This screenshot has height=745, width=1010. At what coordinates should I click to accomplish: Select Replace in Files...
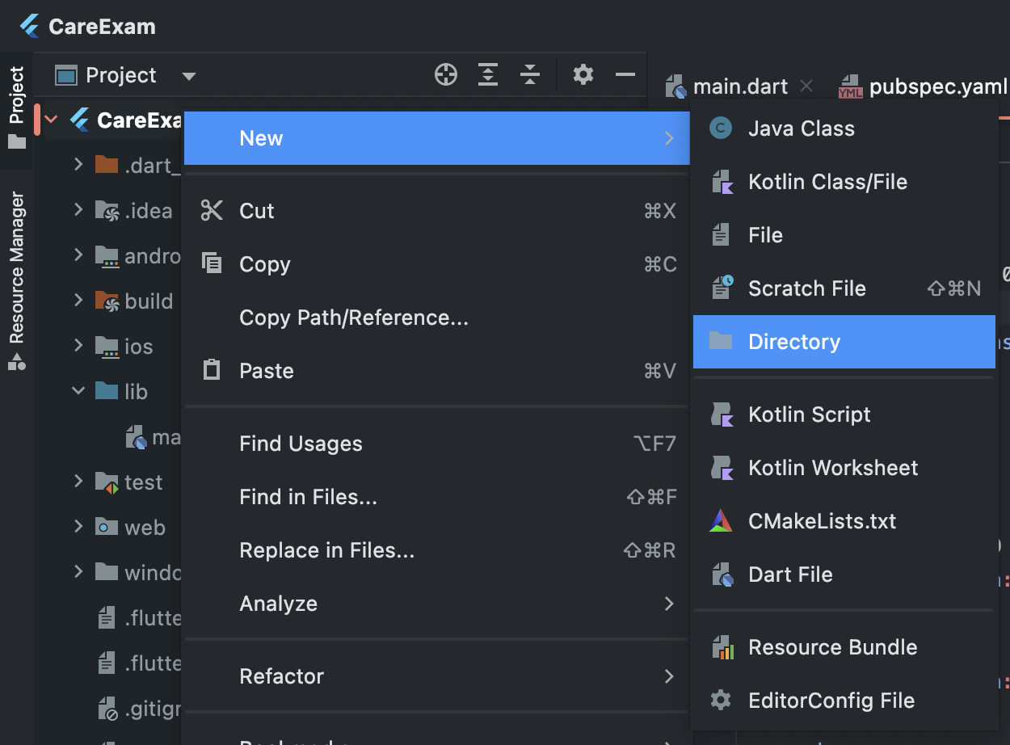coord(436,550)
